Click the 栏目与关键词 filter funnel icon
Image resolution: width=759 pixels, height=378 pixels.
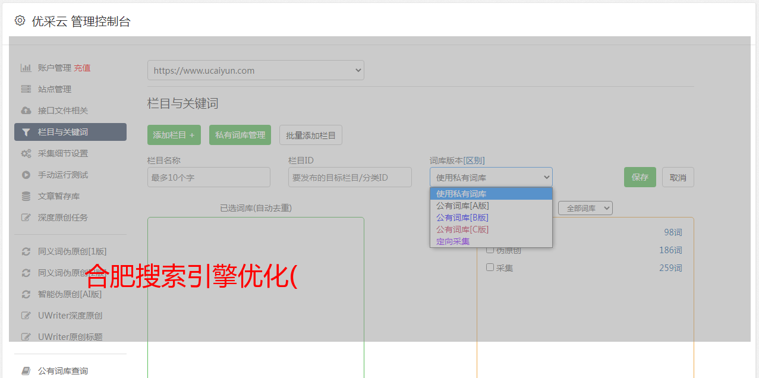(26, 132)
